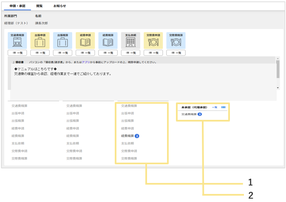This screenshot has height=202, width=286.
Task: Click the blue 3 badge next to 交通費精算
Action: click(200, 114)
